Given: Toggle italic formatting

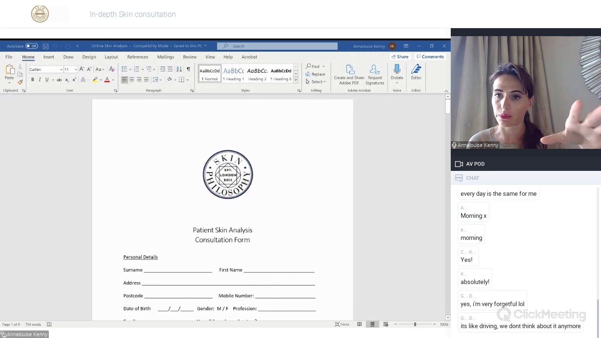Looking at the screenshot, I should point(39,80).
